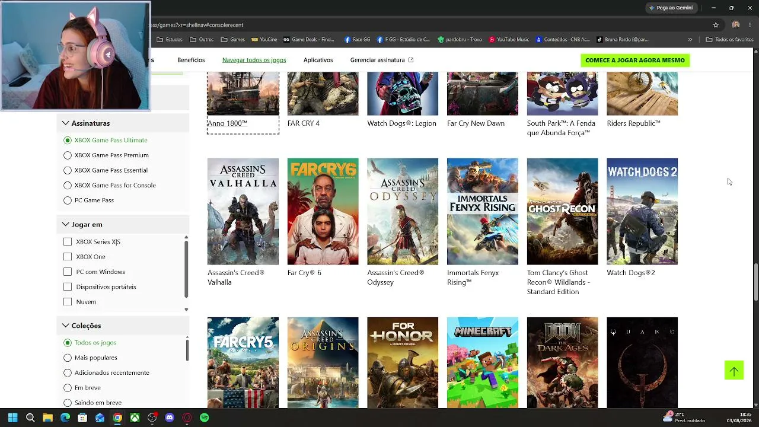Open the Games bookmark folder
The image size is (759, 427).
tap(232, 40)
